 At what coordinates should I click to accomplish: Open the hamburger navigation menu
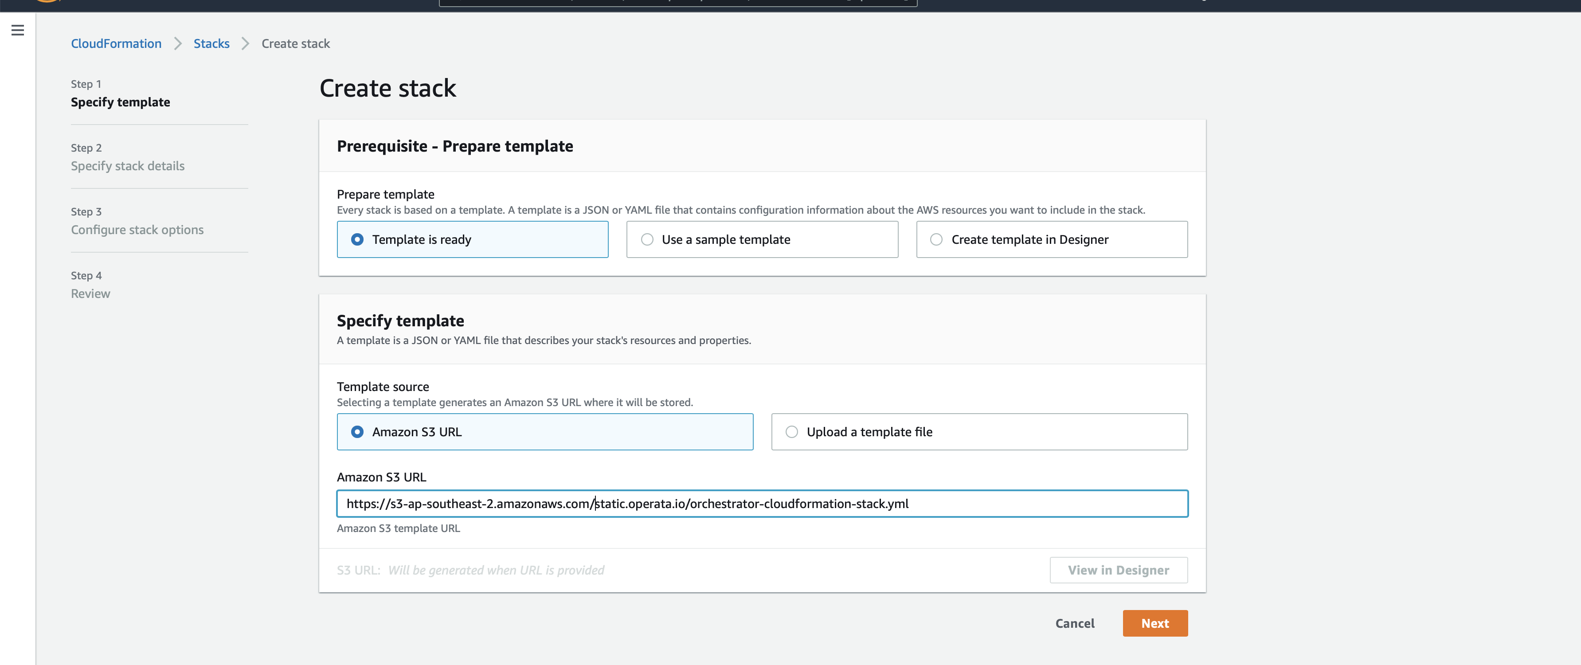(x=18, y=30)
